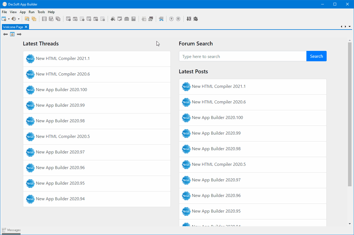Click the Save As floppy icon

[51, 19]
